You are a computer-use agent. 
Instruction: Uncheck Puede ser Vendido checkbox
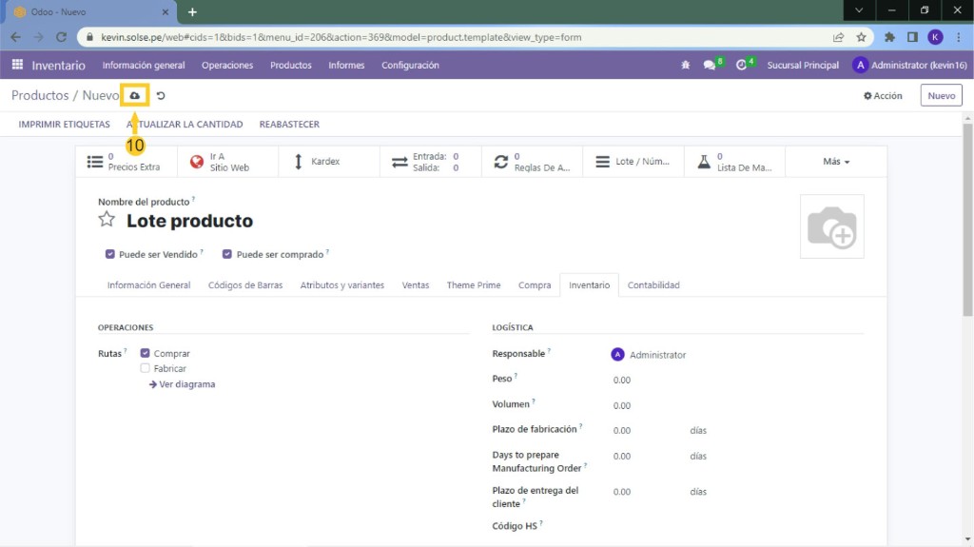(110, 255)
